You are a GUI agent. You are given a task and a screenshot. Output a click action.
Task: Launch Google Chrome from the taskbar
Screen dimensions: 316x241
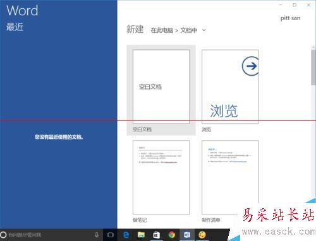(x=172, y=235)
